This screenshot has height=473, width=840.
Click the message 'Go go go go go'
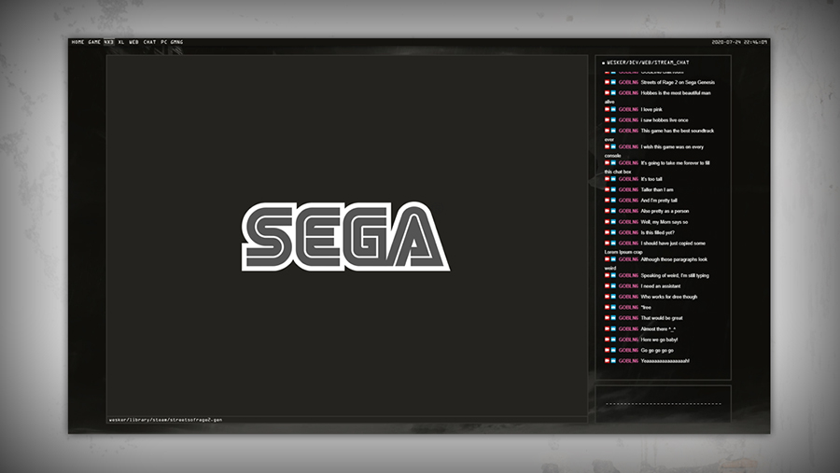pos(657,351)
